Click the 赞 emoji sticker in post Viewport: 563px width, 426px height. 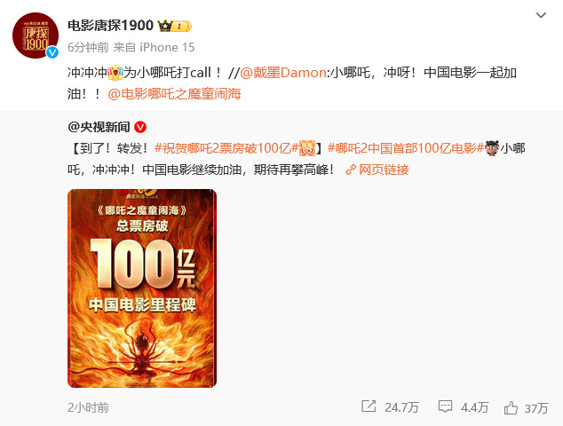307,148
